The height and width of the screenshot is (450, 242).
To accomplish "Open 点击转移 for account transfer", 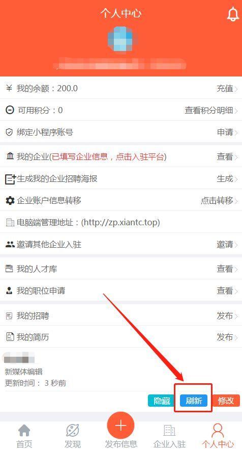I will (219, 201).
